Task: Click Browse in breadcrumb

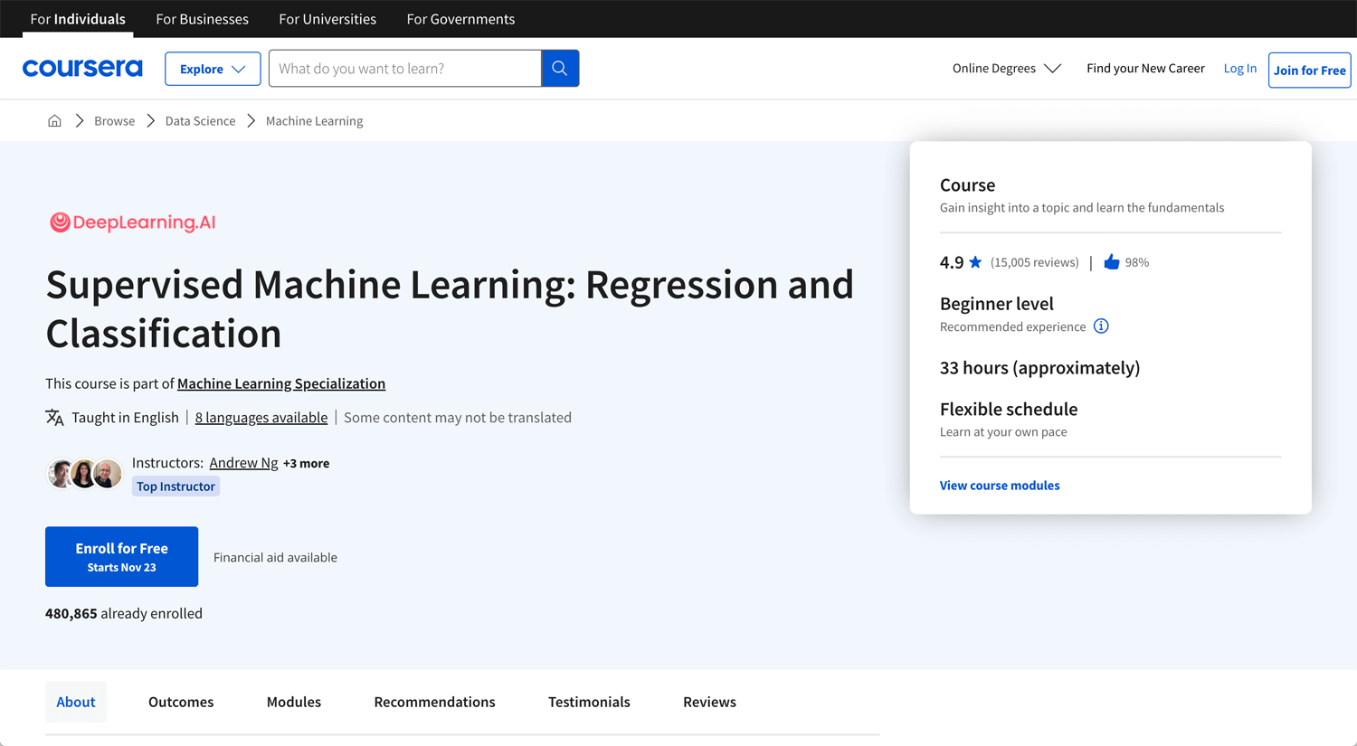Action: pyautogui.click(x=114, y=121)
